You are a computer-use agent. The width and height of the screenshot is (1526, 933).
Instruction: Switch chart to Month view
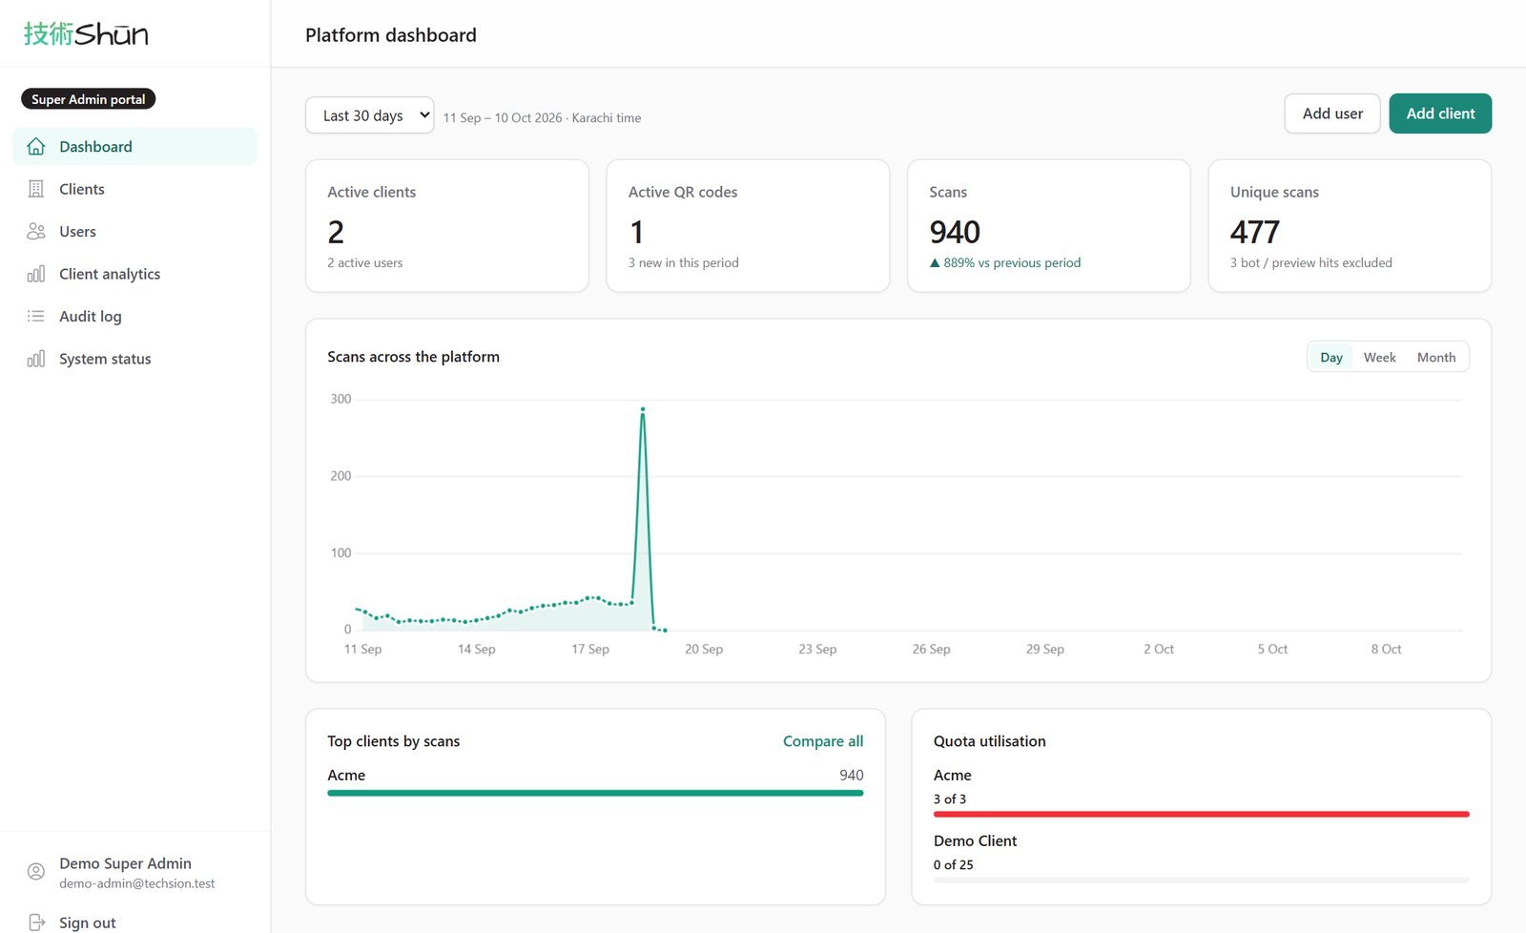click(1436, 357)
